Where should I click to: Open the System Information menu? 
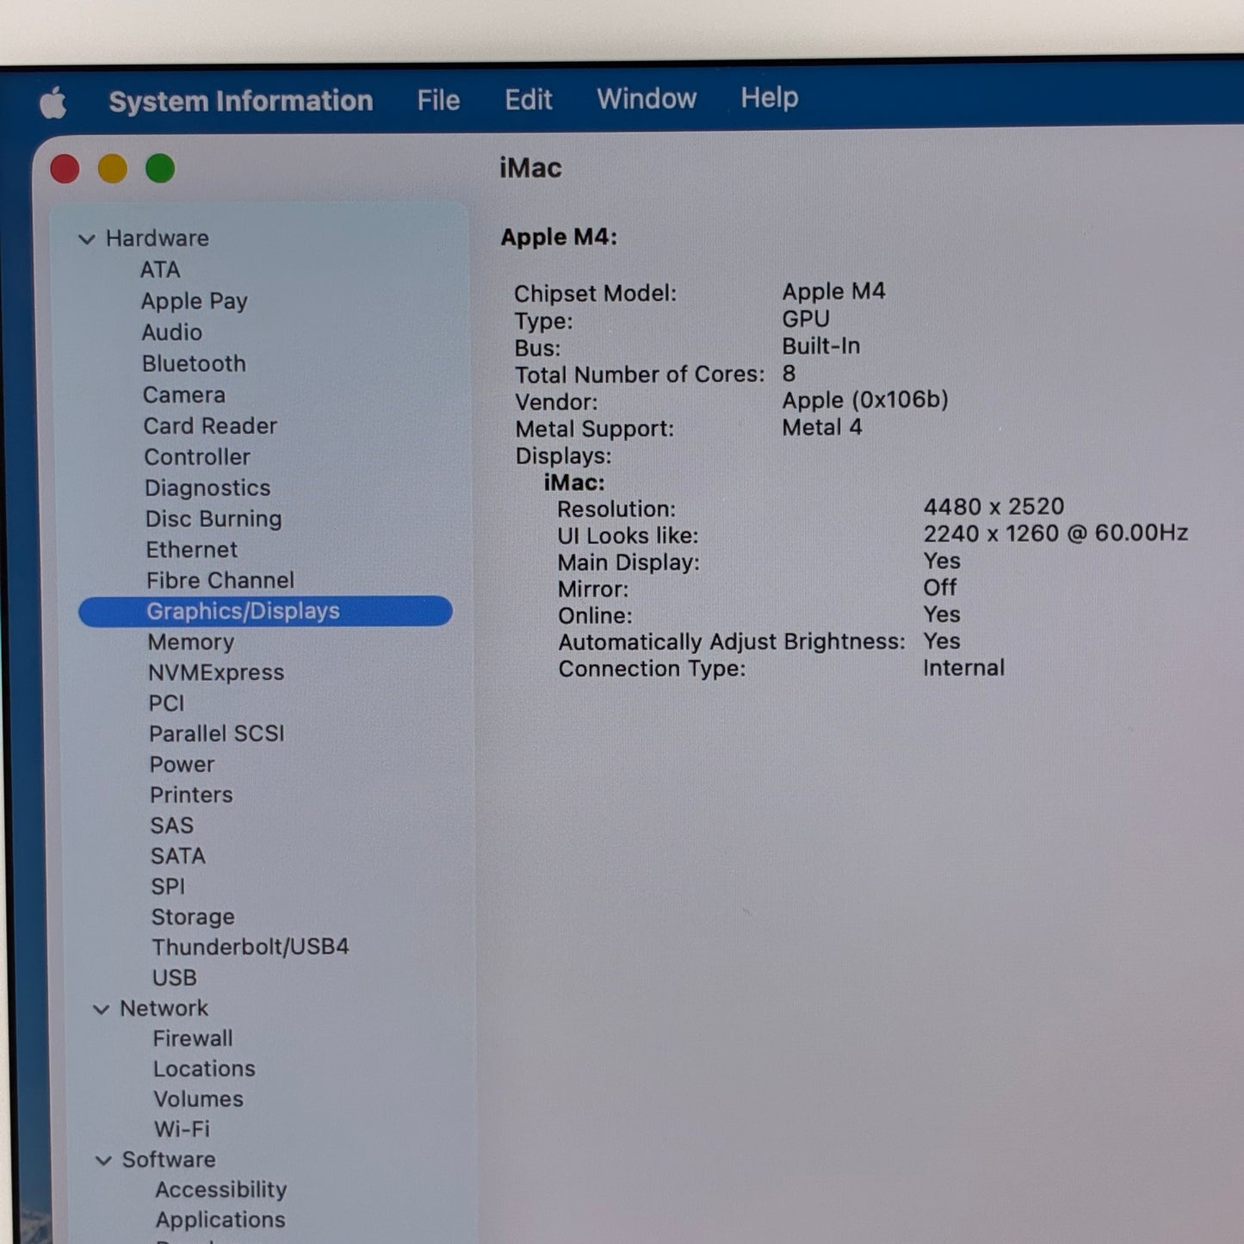tap(241, 101)
